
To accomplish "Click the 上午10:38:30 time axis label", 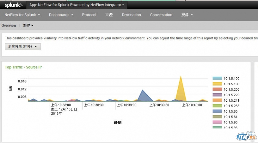I will pos(94,105).
